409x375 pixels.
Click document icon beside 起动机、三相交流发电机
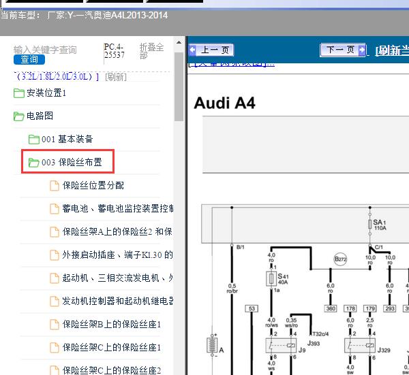(x=55, y=278)
